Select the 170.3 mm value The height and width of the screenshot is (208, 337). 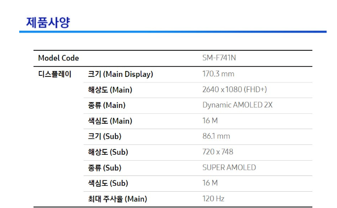218,74
